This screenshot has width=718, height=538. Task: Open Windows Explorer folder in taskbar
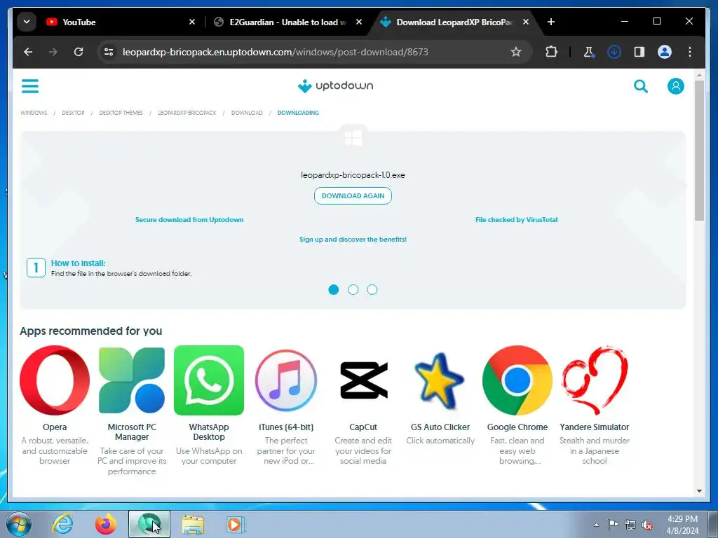tap(193, 524)
